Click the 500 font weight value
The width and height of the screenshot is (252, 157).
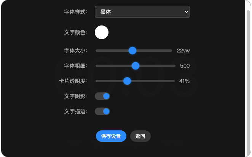[x=185, y=66]
